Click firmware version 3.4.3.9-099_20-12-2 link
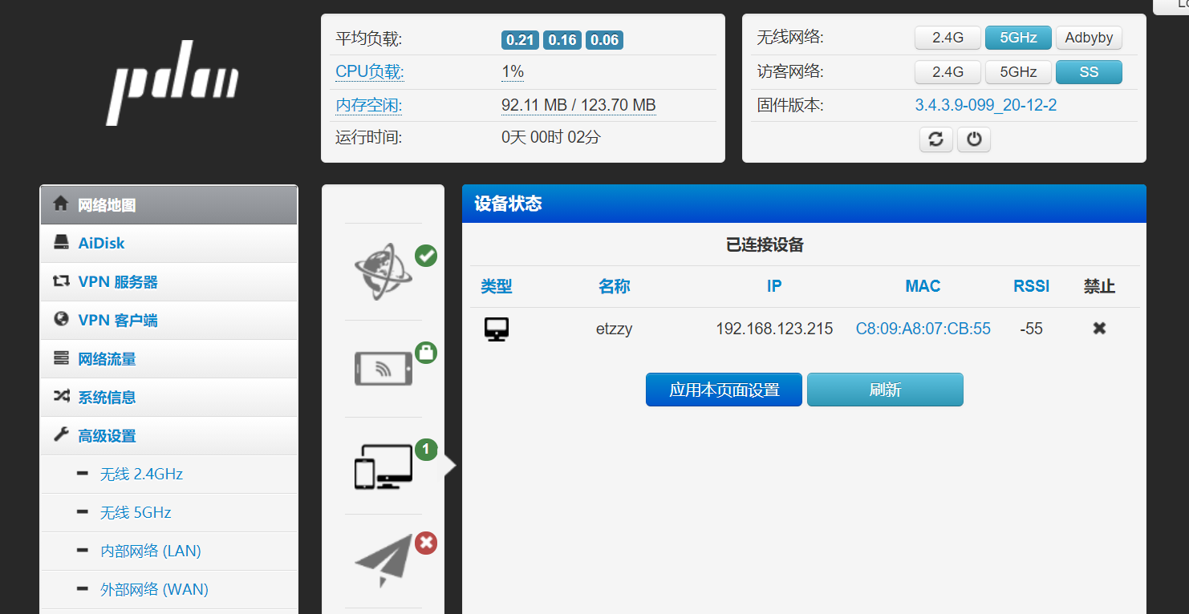1189x614 pixels. [x=986, y=105]
